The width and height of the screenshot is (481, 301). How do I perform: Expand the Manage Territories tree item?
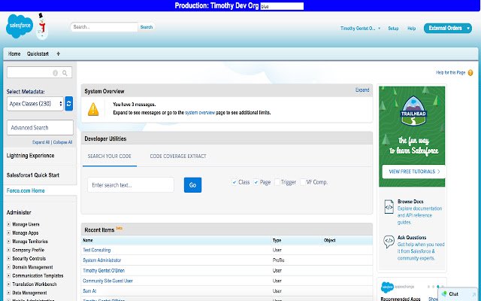[8, 242]
